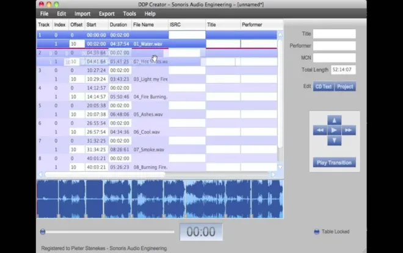Click the playback position slider handle
The width and height of the screenshot is (403, 253).
coord(43,232)
